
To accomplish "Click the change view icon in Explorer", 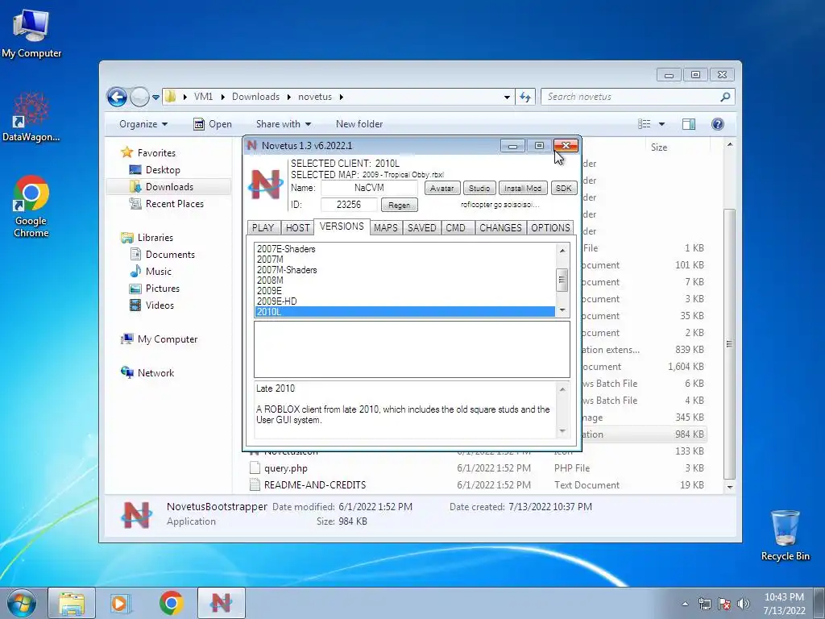I will click(x=644, y=124).
